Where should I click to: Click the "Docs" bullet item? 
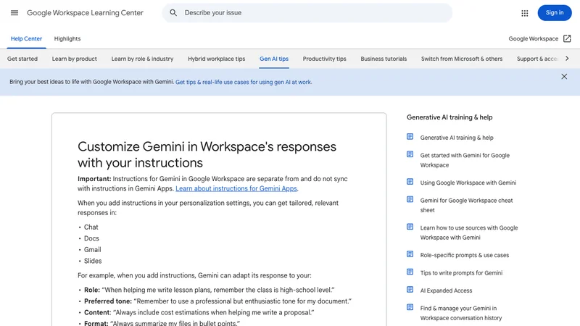pyautogui.click(x=91, y=238)
